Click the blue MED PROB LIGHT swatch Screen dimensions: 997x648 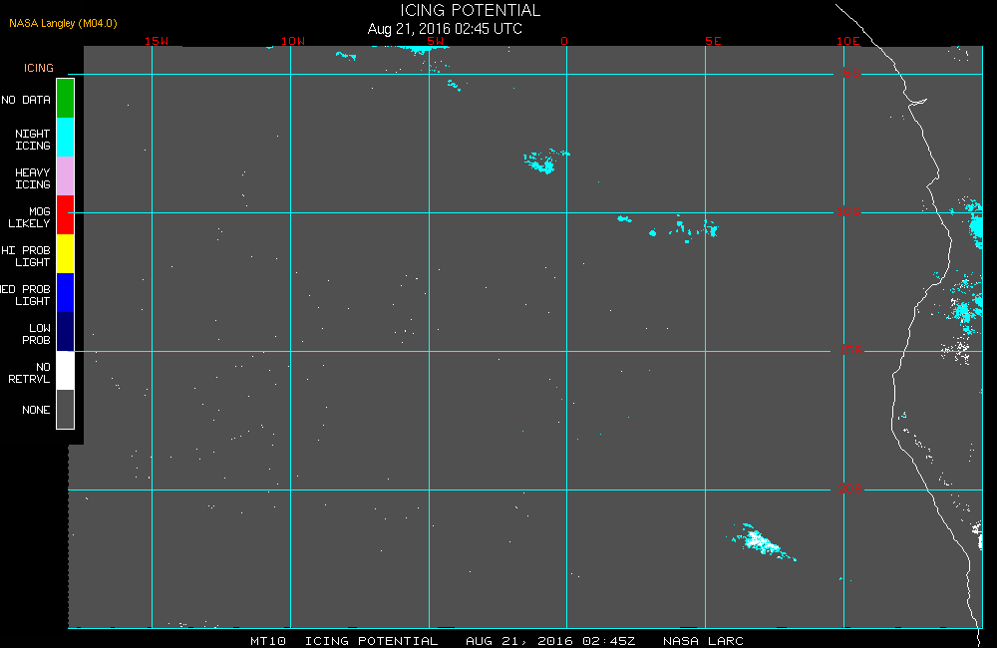pos(66,292)
